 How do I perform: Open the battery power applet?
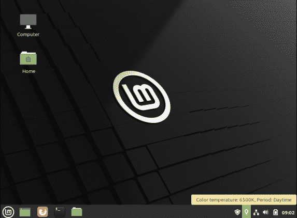pyautogui.click(x=275, y=212)
